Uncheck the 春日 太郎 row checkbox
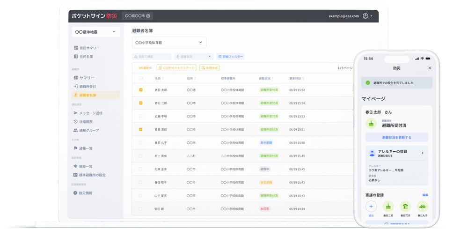 pos(141,90)
